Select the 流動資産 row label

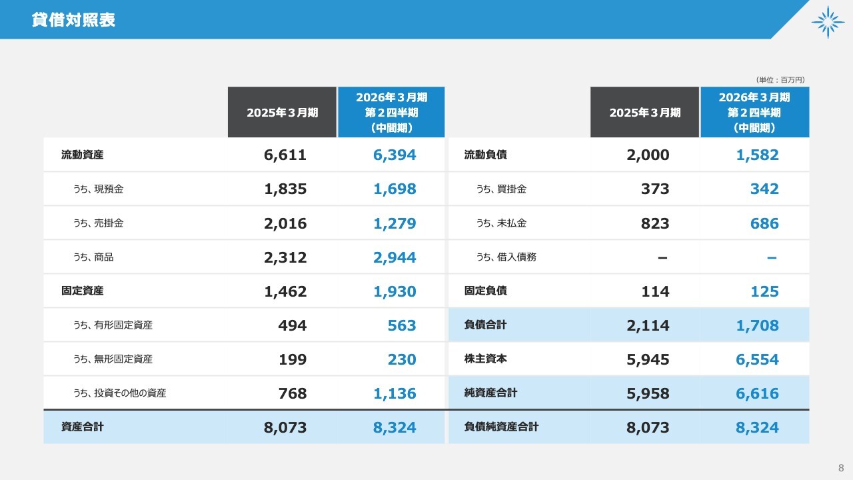tap(83, 155)
